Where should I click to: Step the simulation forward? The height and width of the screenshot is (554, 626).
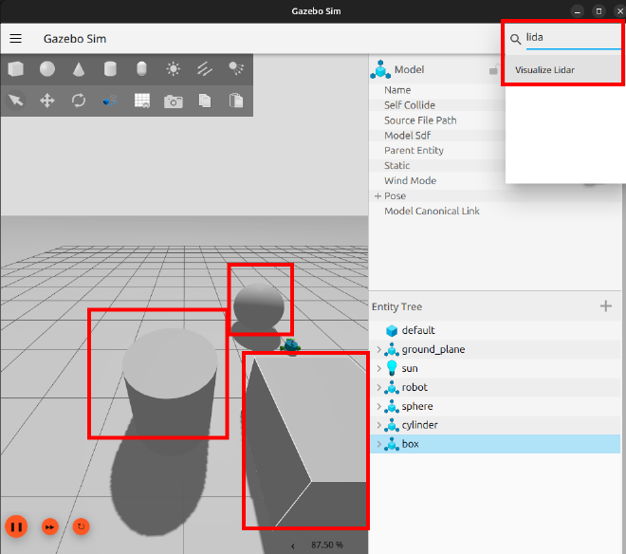click(x=50, y=526)
